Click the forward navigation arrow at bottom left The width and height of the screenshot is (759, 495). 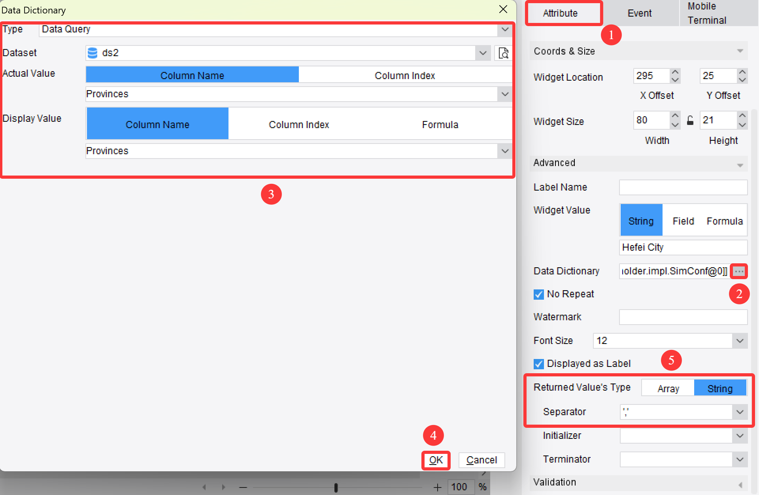223,487
